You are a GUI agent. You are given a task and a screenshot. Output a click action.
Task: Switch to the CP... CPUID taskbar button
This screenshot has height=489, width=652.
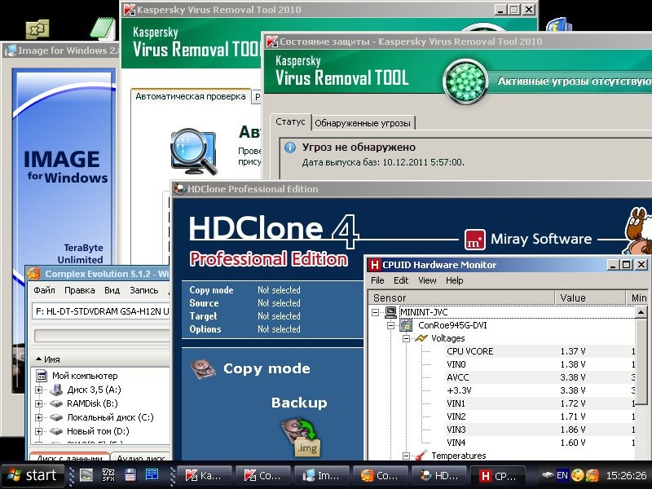click(x=498, y=475)
